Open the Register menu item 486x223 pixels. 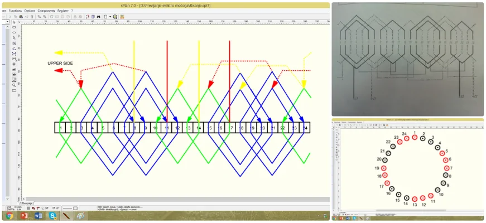pos(63,11)
